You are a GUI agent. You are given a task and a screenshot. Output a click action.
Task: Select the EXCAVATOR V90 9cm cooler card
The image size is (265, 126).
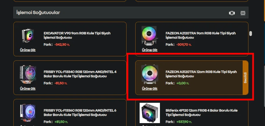[70, 39]
